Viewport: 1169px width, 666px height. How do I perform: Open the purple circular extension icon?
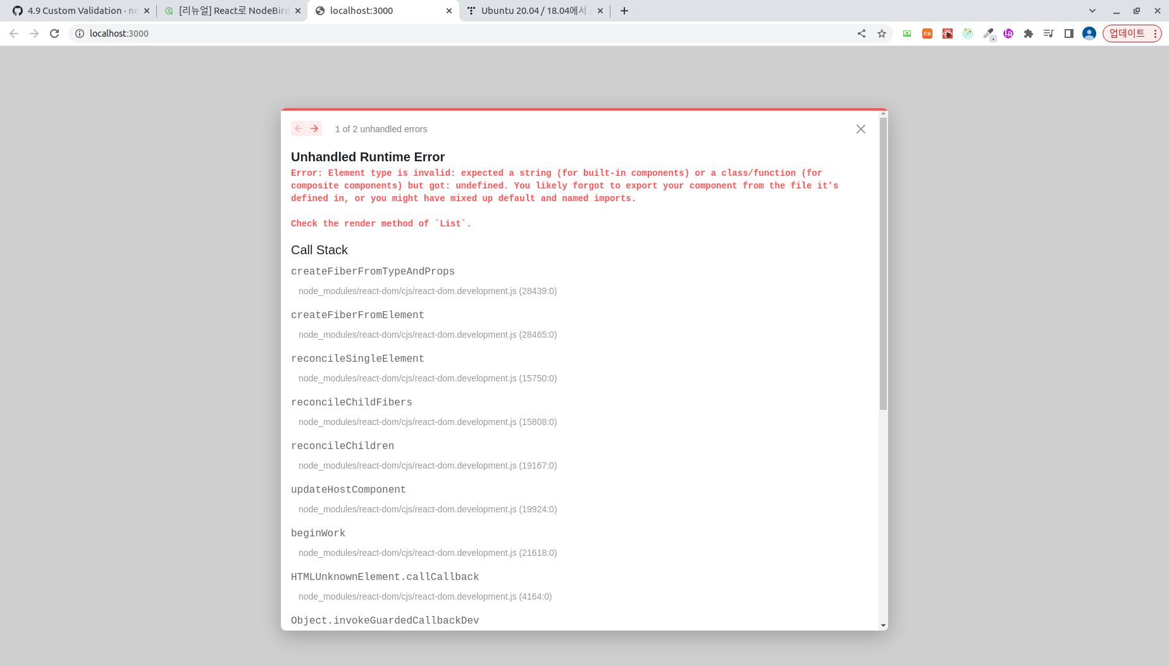pyautogui.click(x=1008, y=34)
